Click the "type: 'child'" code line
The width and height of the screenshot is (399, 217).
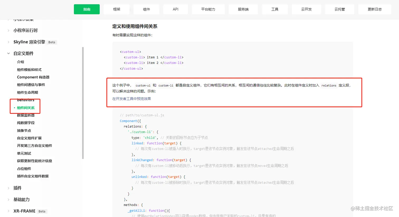[x=170, y=138]
